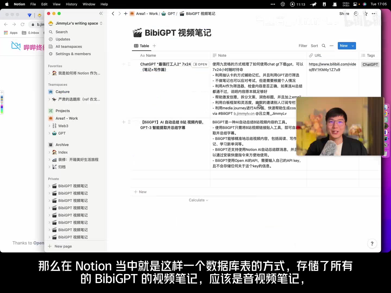Open the New button's dropdown arrow
The height and width of the screenshot is (293, 391).
pos(352,46)
